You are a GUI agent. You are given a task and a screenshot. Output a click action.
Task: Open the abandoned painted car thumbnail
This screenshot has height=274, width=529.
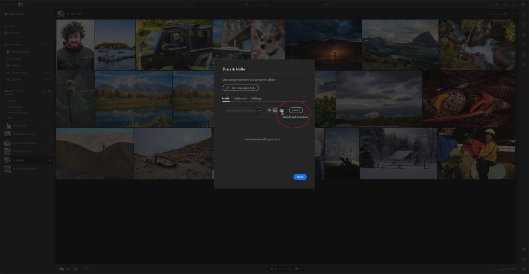click(173, 153)
